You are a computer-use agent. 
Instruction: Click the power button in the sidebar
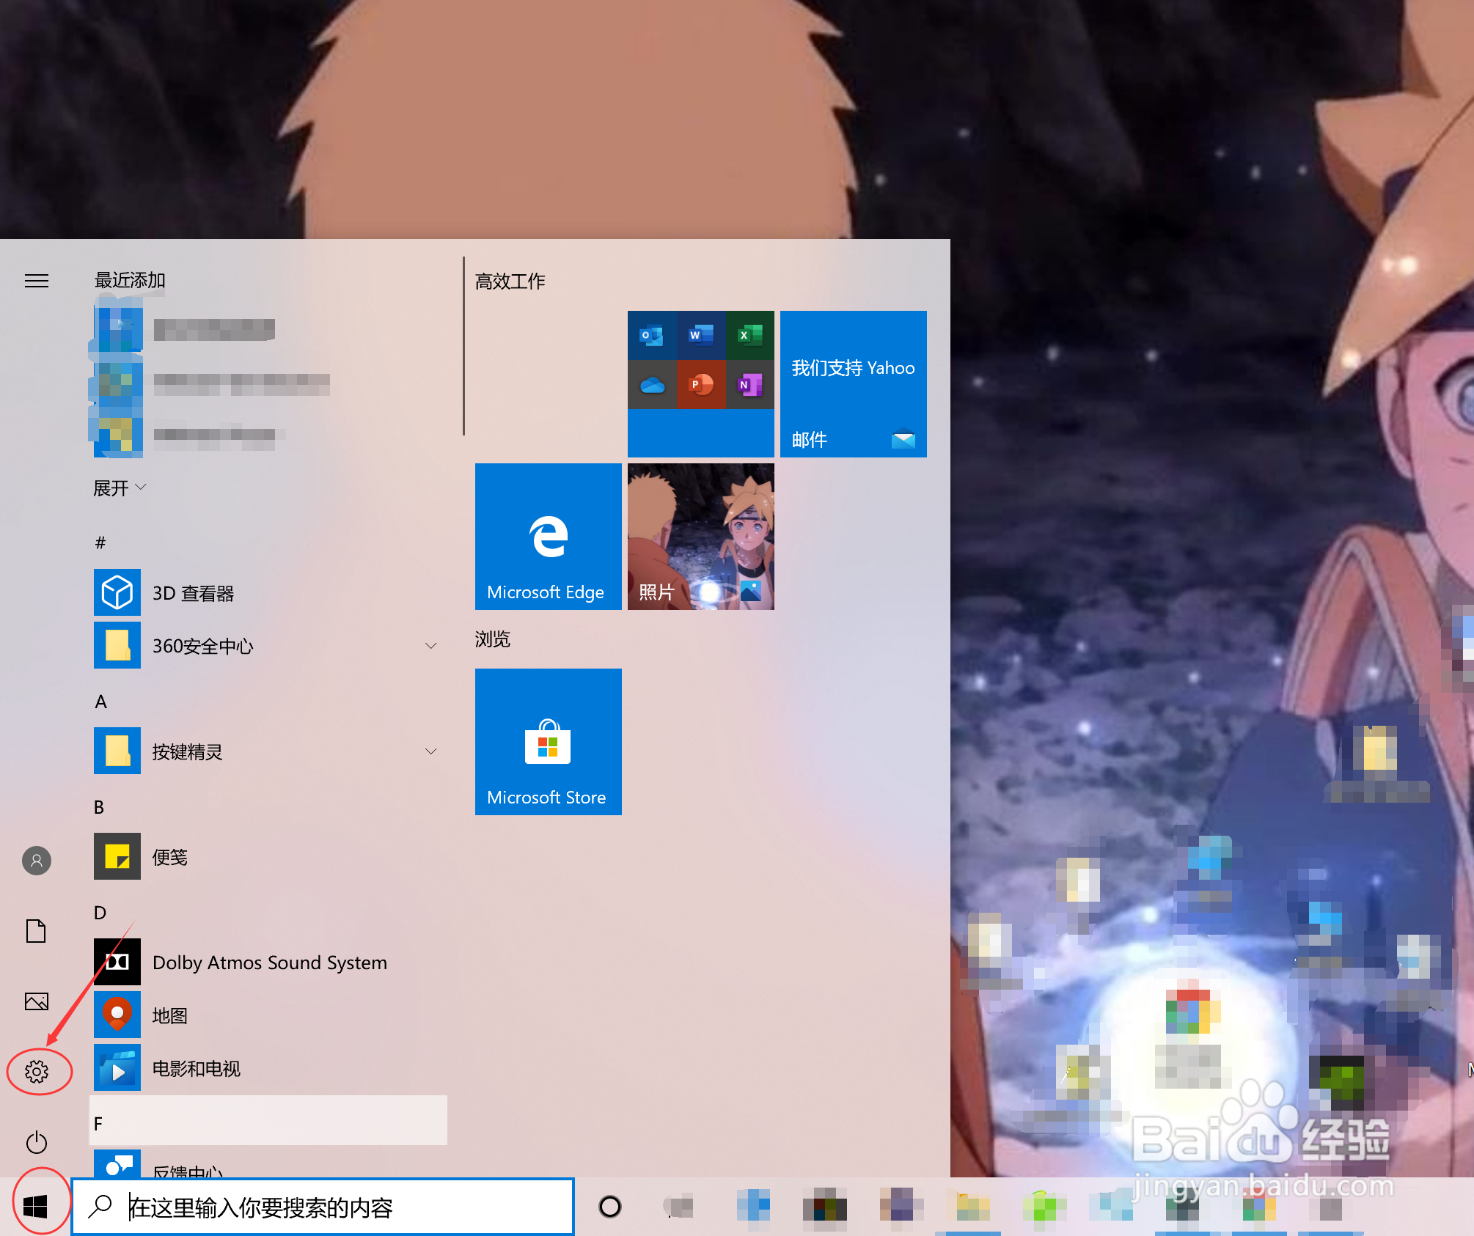[37, 1142]
